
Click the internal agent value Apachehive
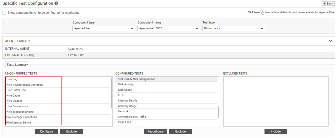pyautogui.click(x=75, y=49)
